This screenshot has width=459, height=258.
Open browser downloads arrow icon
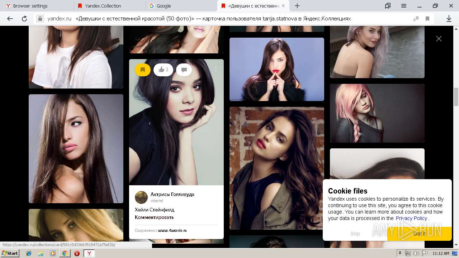pyautogui.click(x=449, y=19)
